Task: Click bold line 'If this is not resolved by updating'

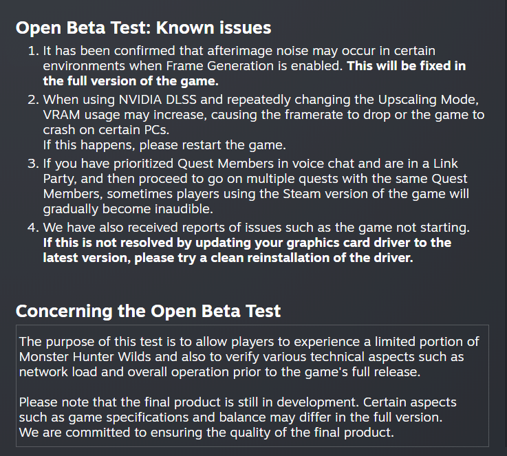Action: 247,243
